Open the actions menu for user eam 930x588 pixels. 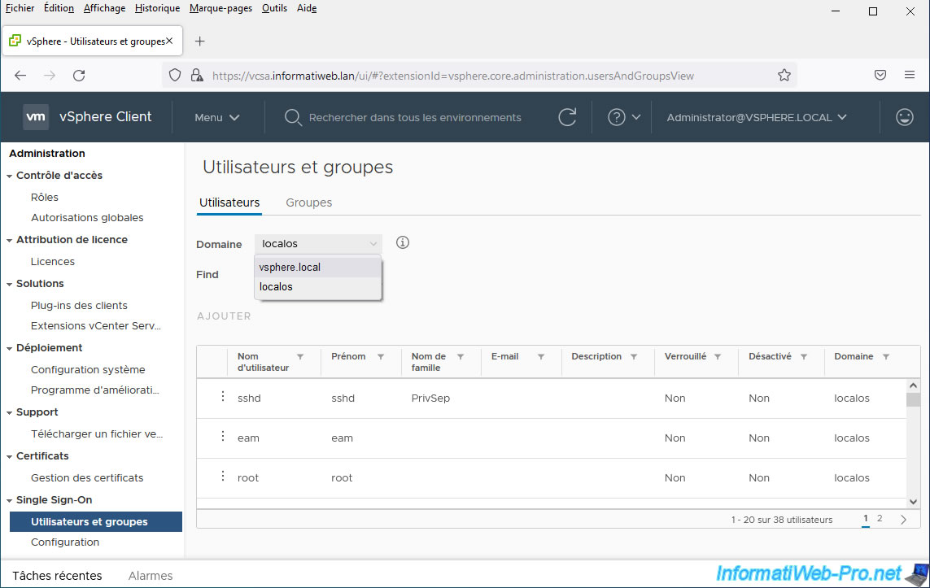coord(223,436)
